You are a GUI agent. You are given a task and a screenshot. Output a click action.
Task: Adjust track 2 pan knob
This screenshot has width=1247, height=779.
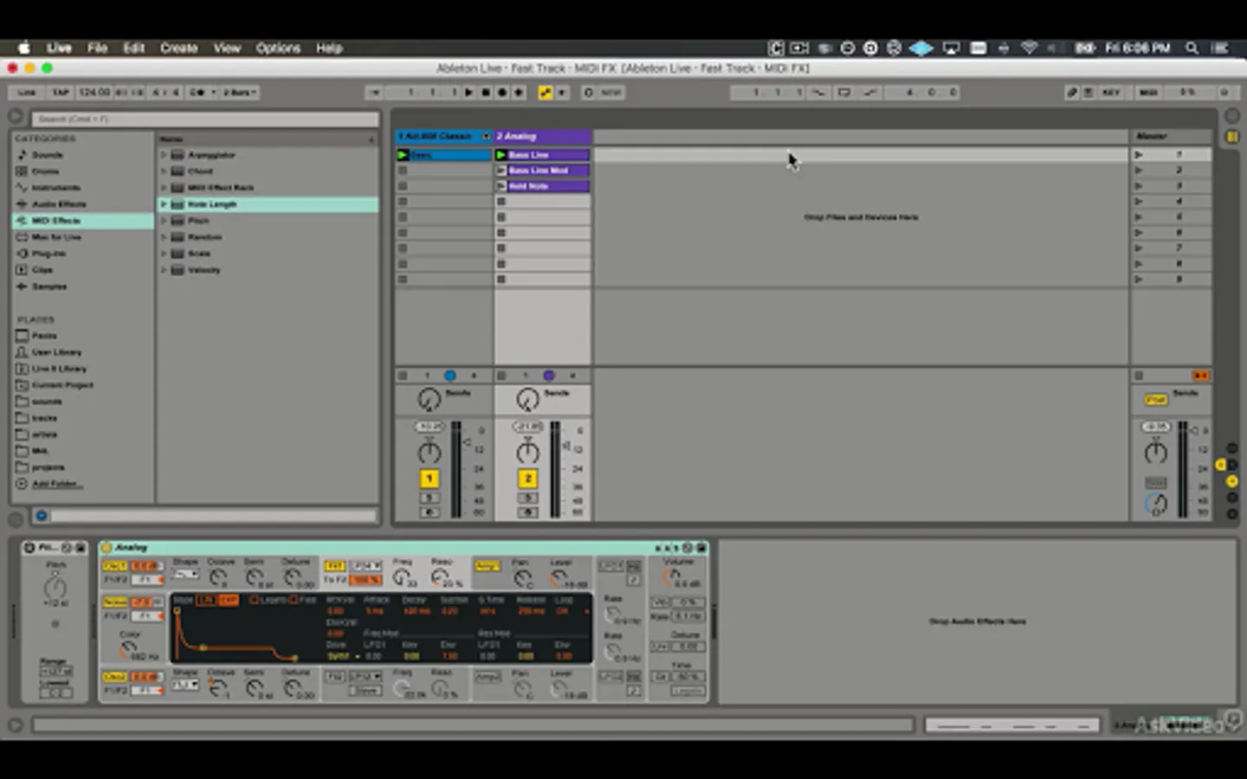527,452
